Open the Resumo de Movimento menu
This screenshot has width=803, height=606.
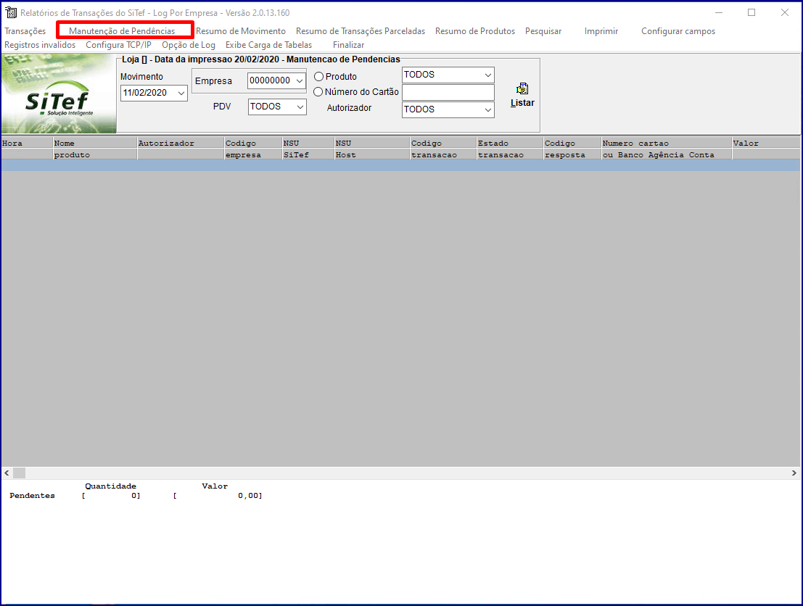241,31
